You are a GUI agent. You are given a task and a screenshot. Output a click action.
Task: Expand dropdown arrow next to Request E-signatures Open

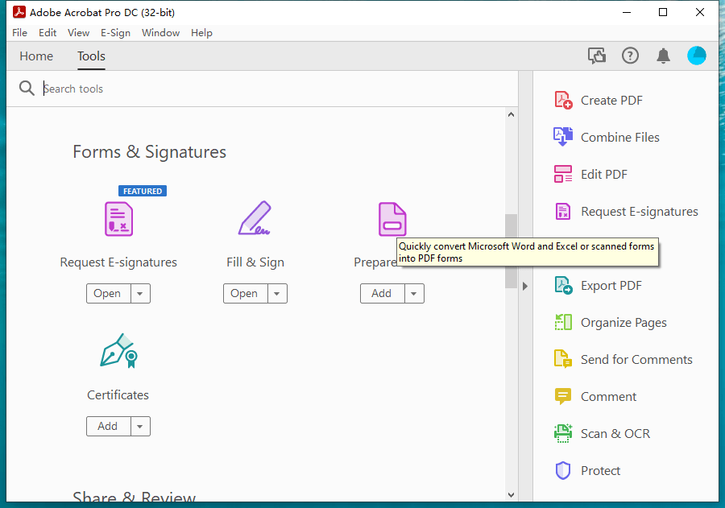[140, 294]
